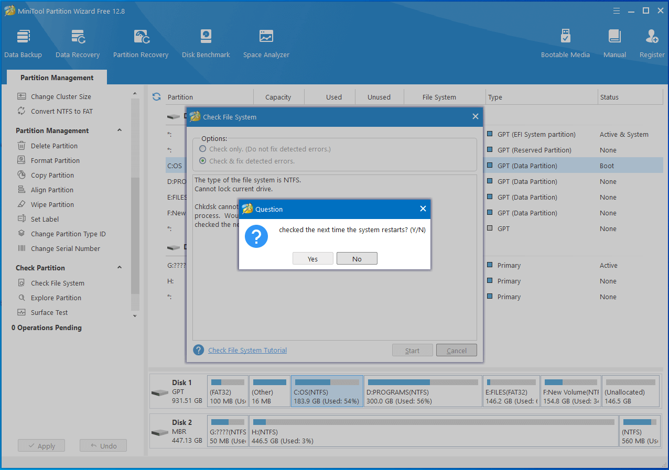This screenshot has height=470, width=669.
Task: Select the (Other) 16 MB block
Action: tap(269, 391)
